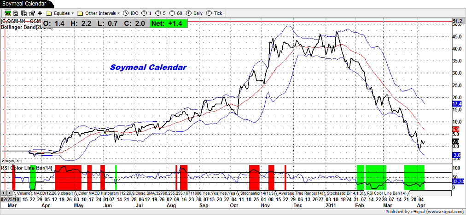
Task: Click the black plus icon in toolbar
Action: [x=40, y=13]
